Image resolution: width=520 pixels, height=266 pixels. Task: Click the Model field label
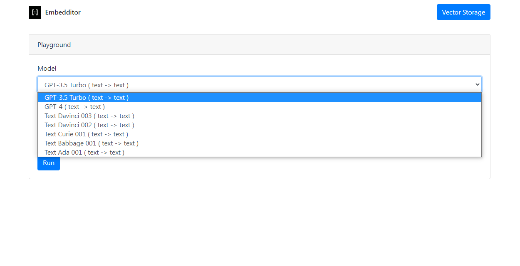pos(47,69)
